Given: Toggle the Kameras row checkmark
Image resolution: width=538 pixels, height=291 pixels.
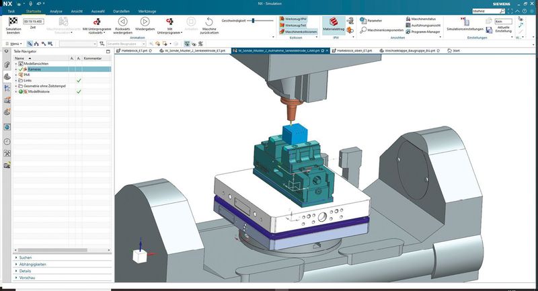Looking at the screenshot, I should [21, 69].
